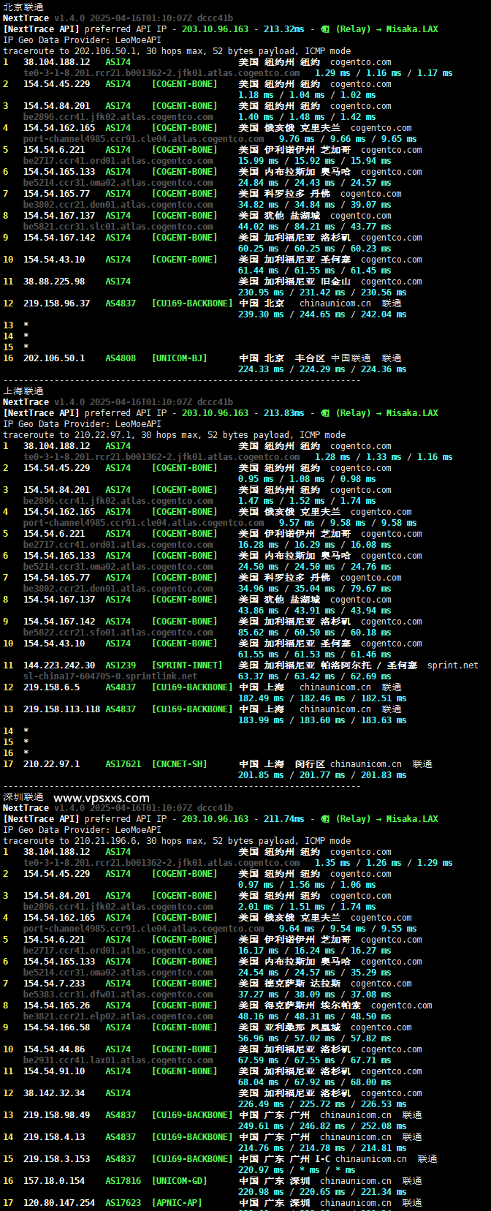Select city name 凤凰城
This screenshot has height=1211, width=491.
coord(325,1027)
